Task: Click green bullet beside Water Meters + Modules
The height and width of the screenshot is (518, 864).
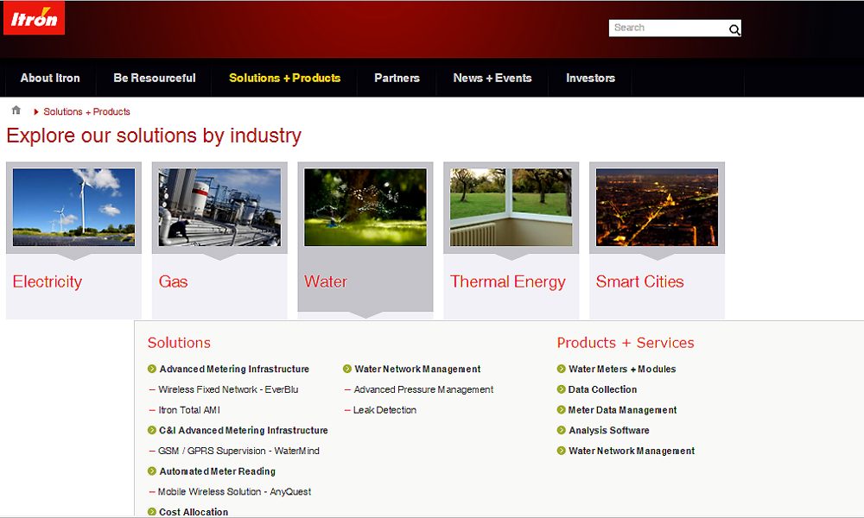Action: 562,369
